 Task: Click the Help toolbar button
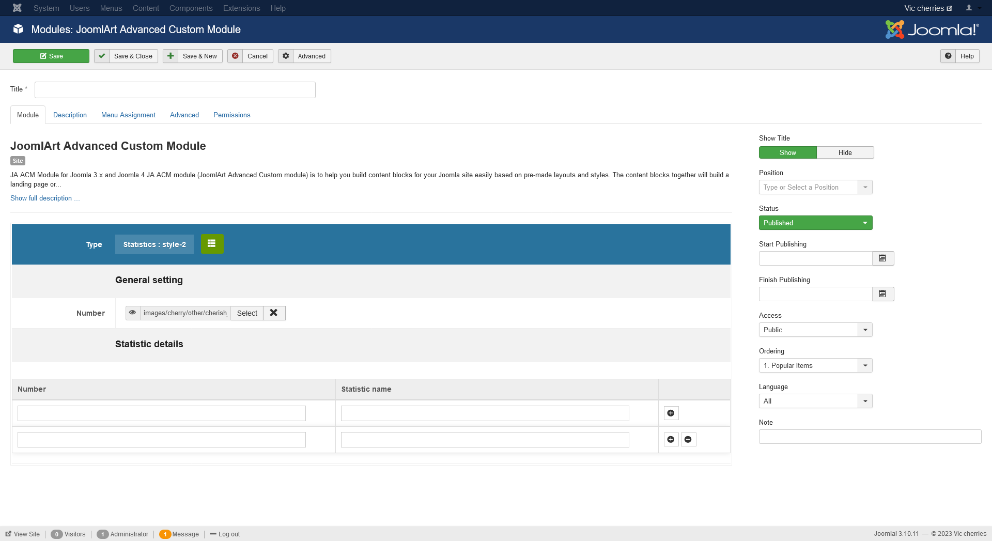[960, 56]
